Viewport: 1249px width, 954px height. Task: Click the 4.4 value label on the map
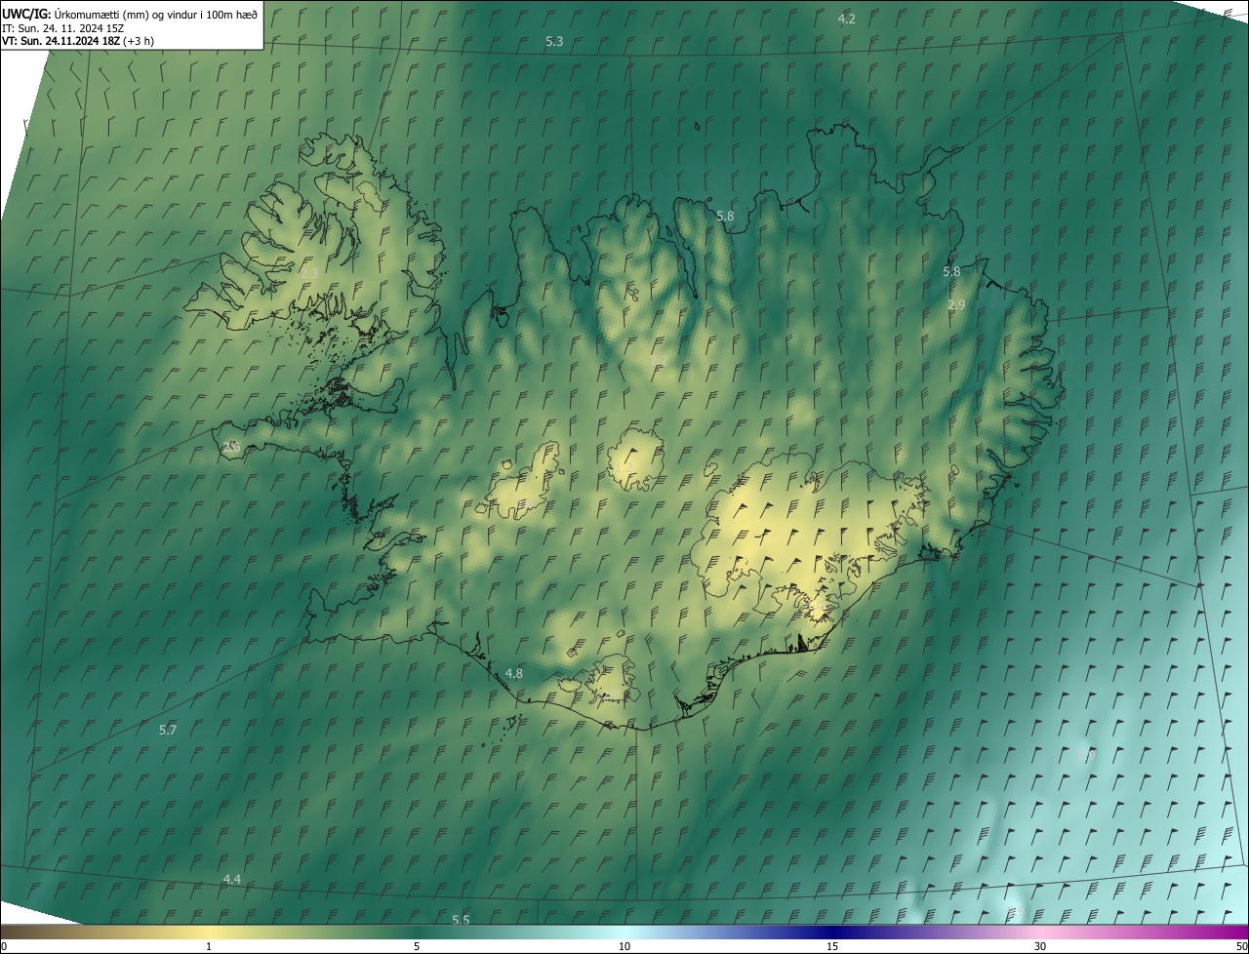point(232,880)
